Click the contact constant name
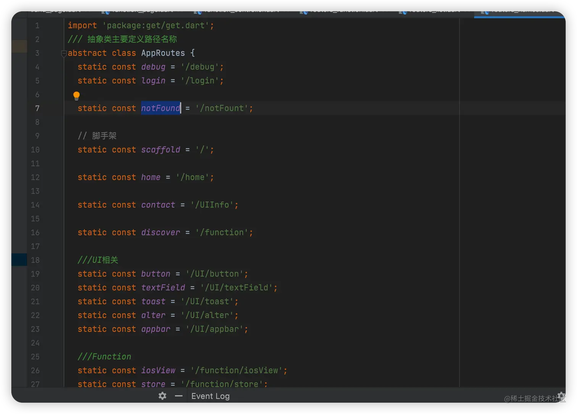 point(158,205)
